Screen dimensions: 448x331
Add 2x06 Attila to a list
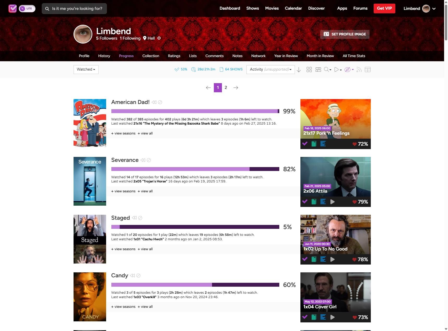click(323, 202)
